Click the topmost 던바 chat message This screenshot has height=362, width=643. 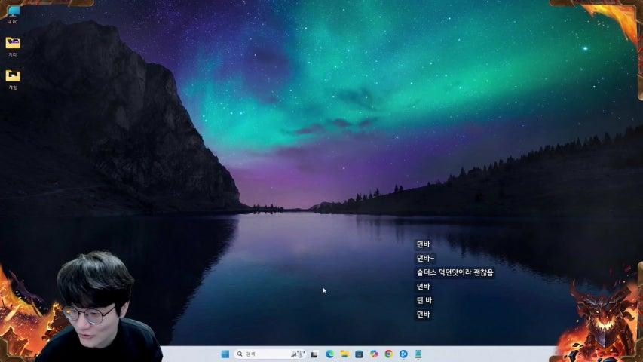pos(423,244)
